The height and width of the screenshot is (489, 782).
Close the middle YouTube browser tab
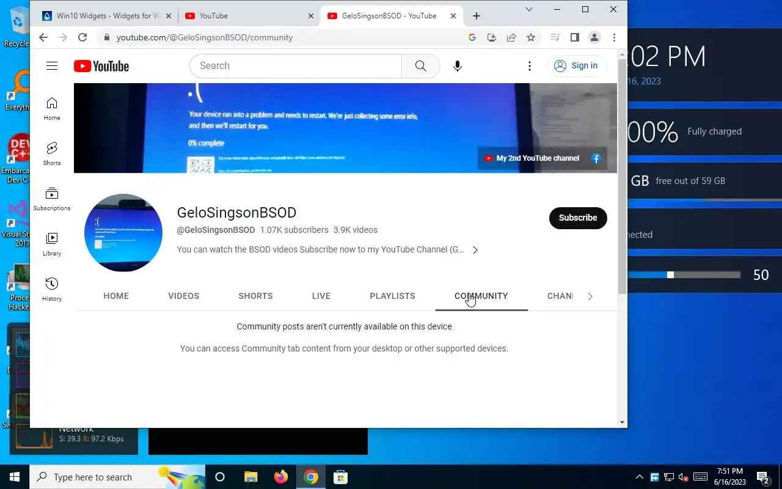tap(311, 16)
